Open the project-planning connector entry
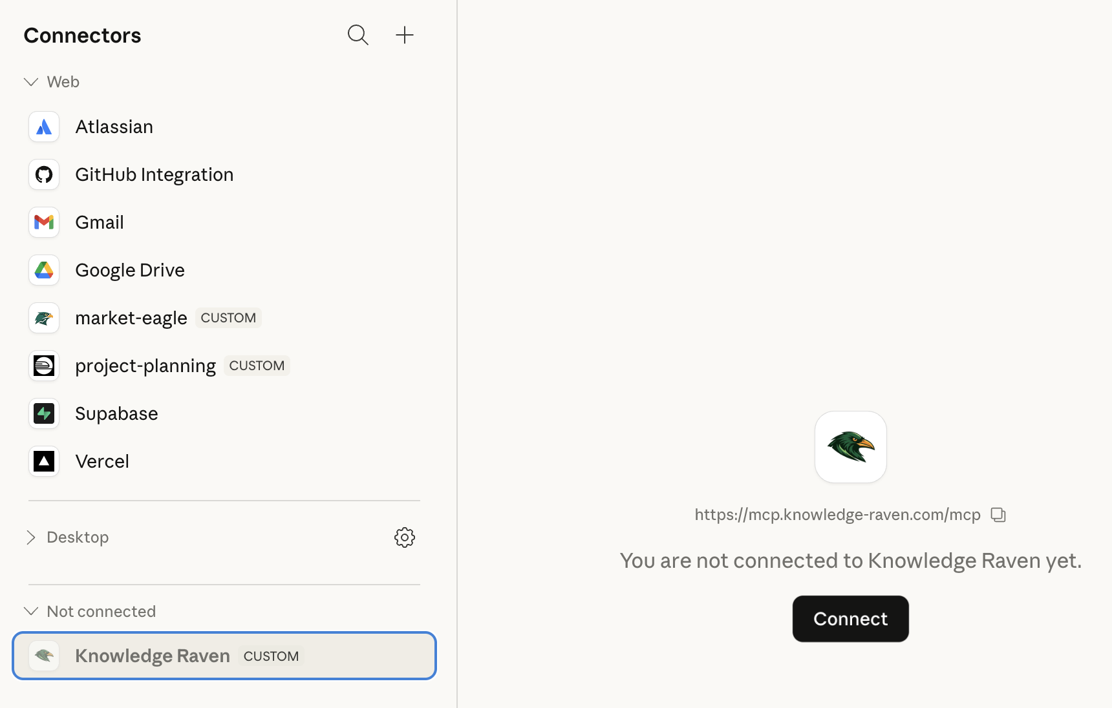The image size is (1112, 708). (x=145, y=366)
